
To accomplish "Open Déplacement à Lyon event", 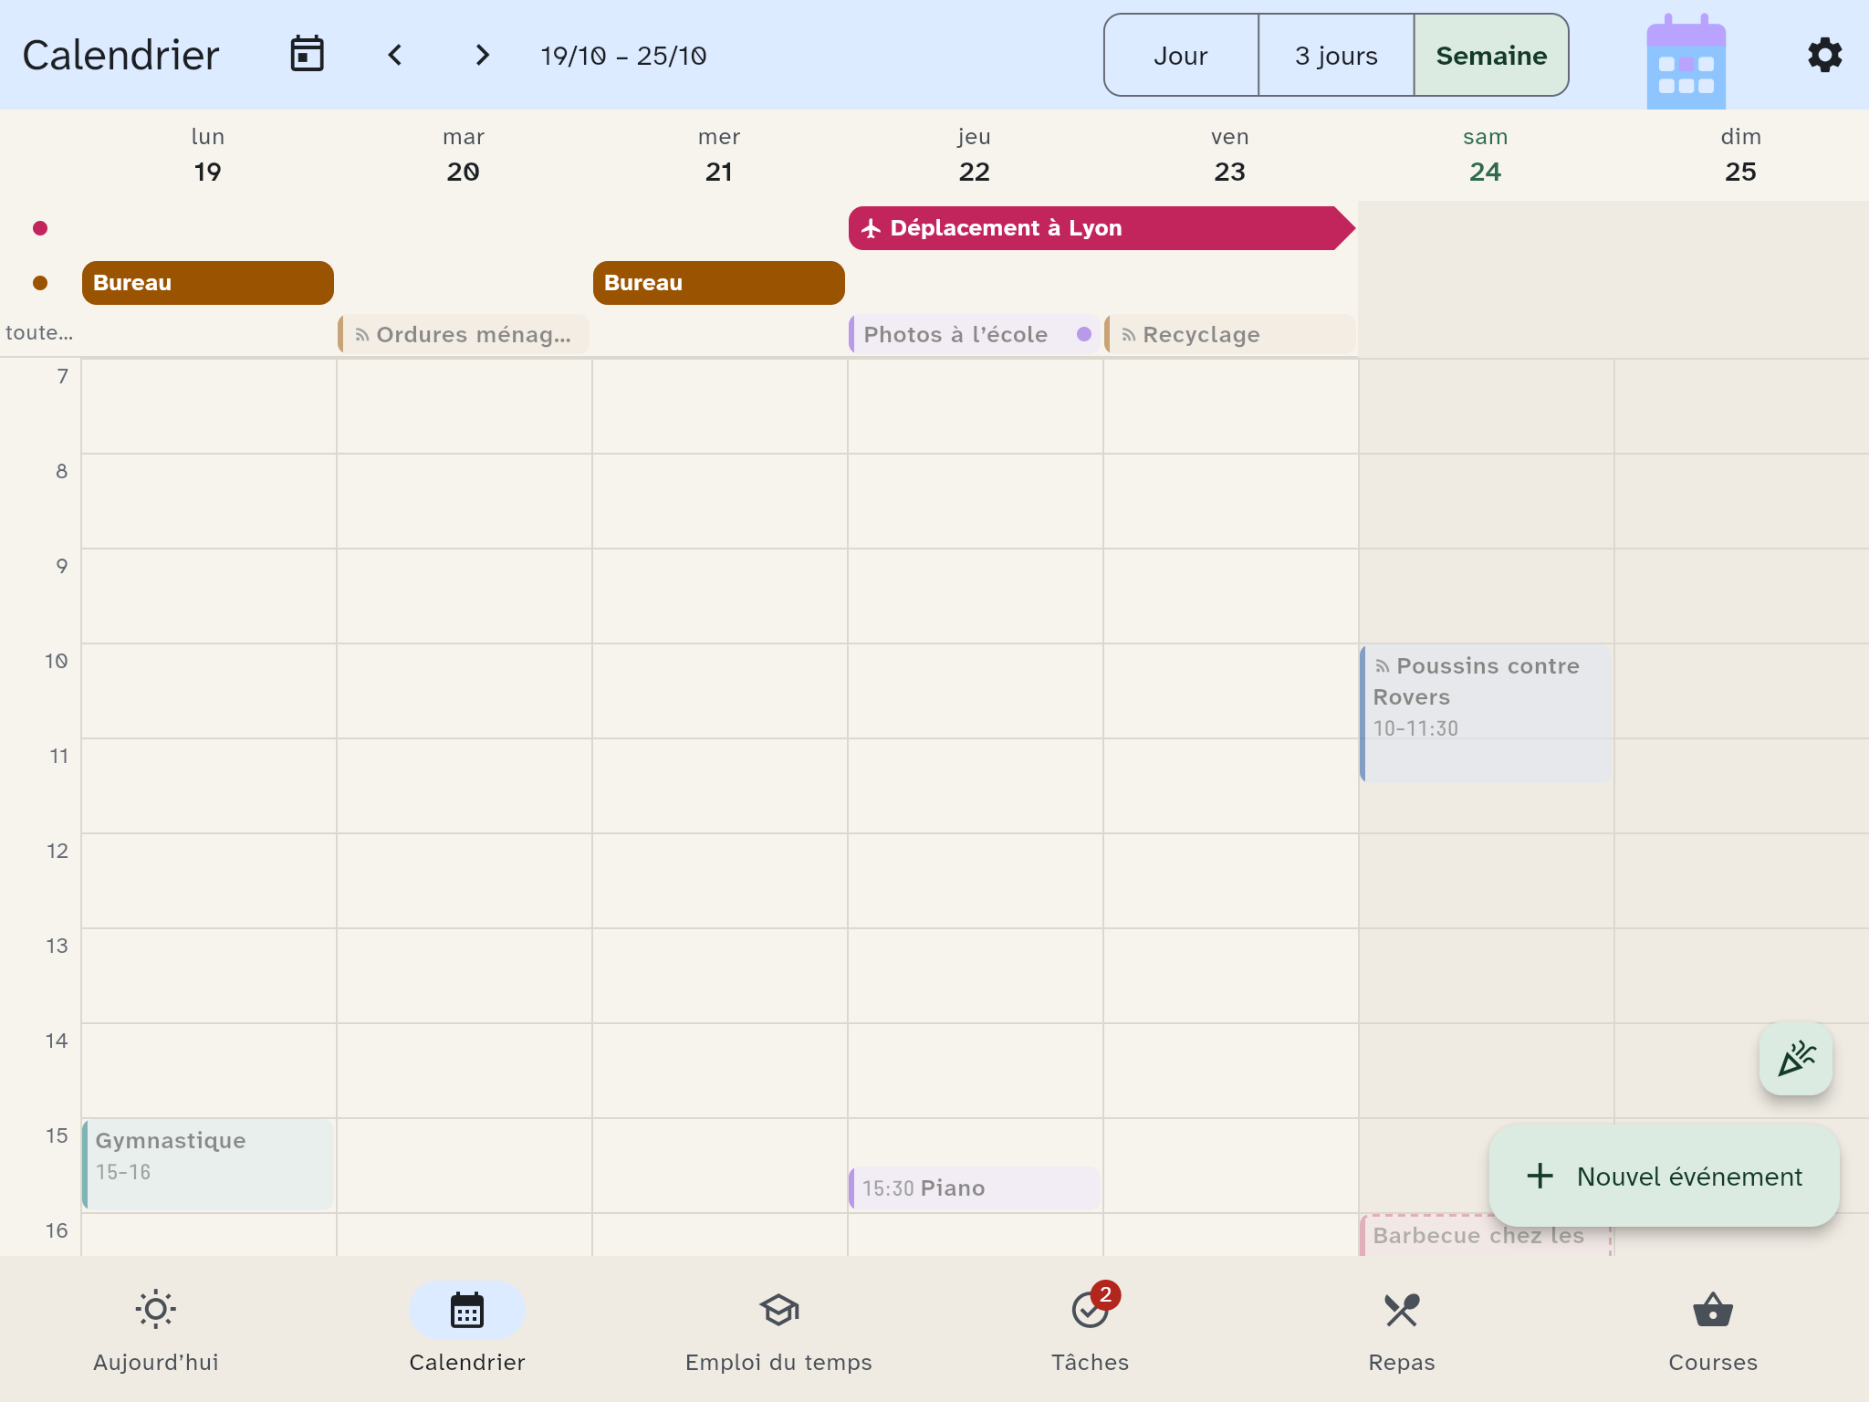I will click(1101, 228).
